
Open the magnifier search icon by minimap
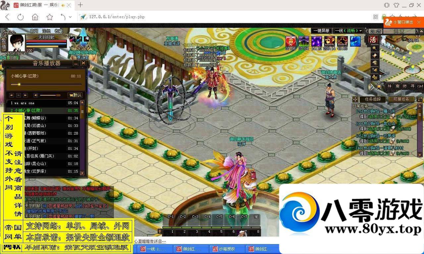375,48
